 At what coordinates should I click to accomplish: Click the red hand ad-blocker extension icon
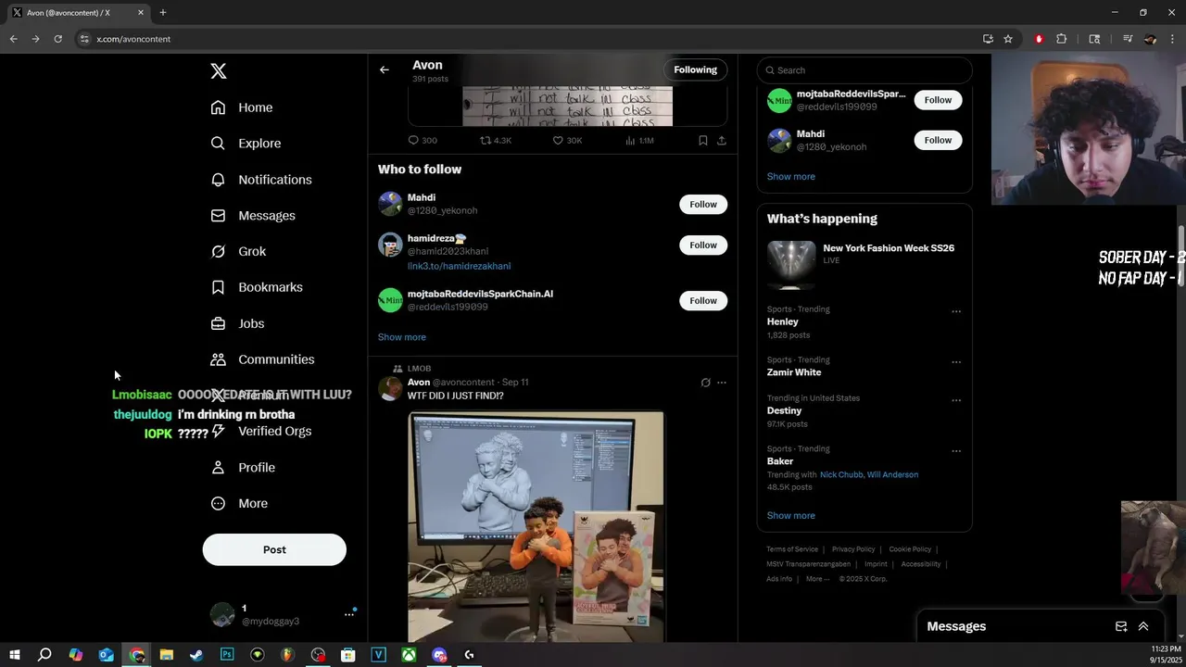(1039, 39)
